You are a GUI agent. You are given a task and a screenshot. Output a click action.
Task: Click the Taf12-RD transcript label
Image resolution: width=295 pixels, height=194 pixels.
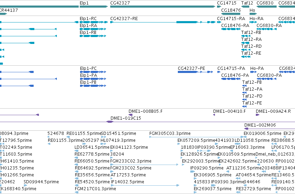252,46
